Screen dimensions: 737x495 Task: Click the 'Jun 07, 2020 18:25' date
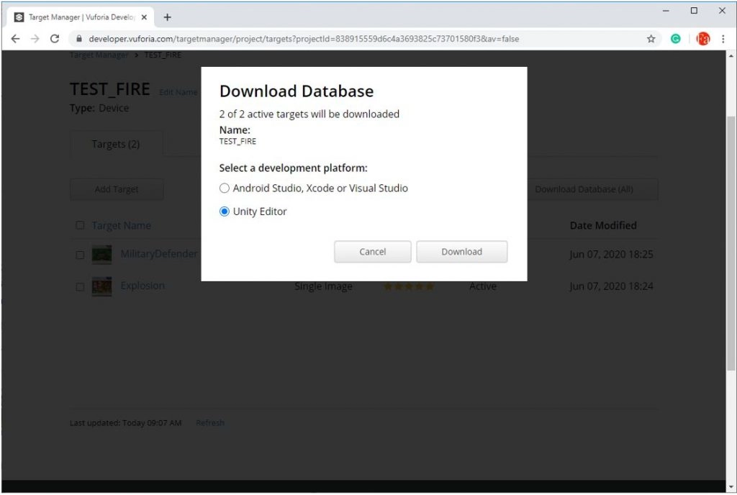(611, 254)
